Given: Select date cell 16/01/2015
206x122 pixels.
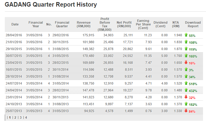Looking at the screenshot, I should [x=14, y=70].
